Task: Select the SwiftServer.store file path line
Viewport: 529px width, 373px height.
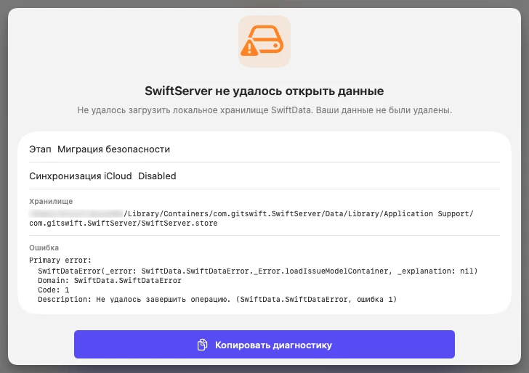Action: click(123, 223)
